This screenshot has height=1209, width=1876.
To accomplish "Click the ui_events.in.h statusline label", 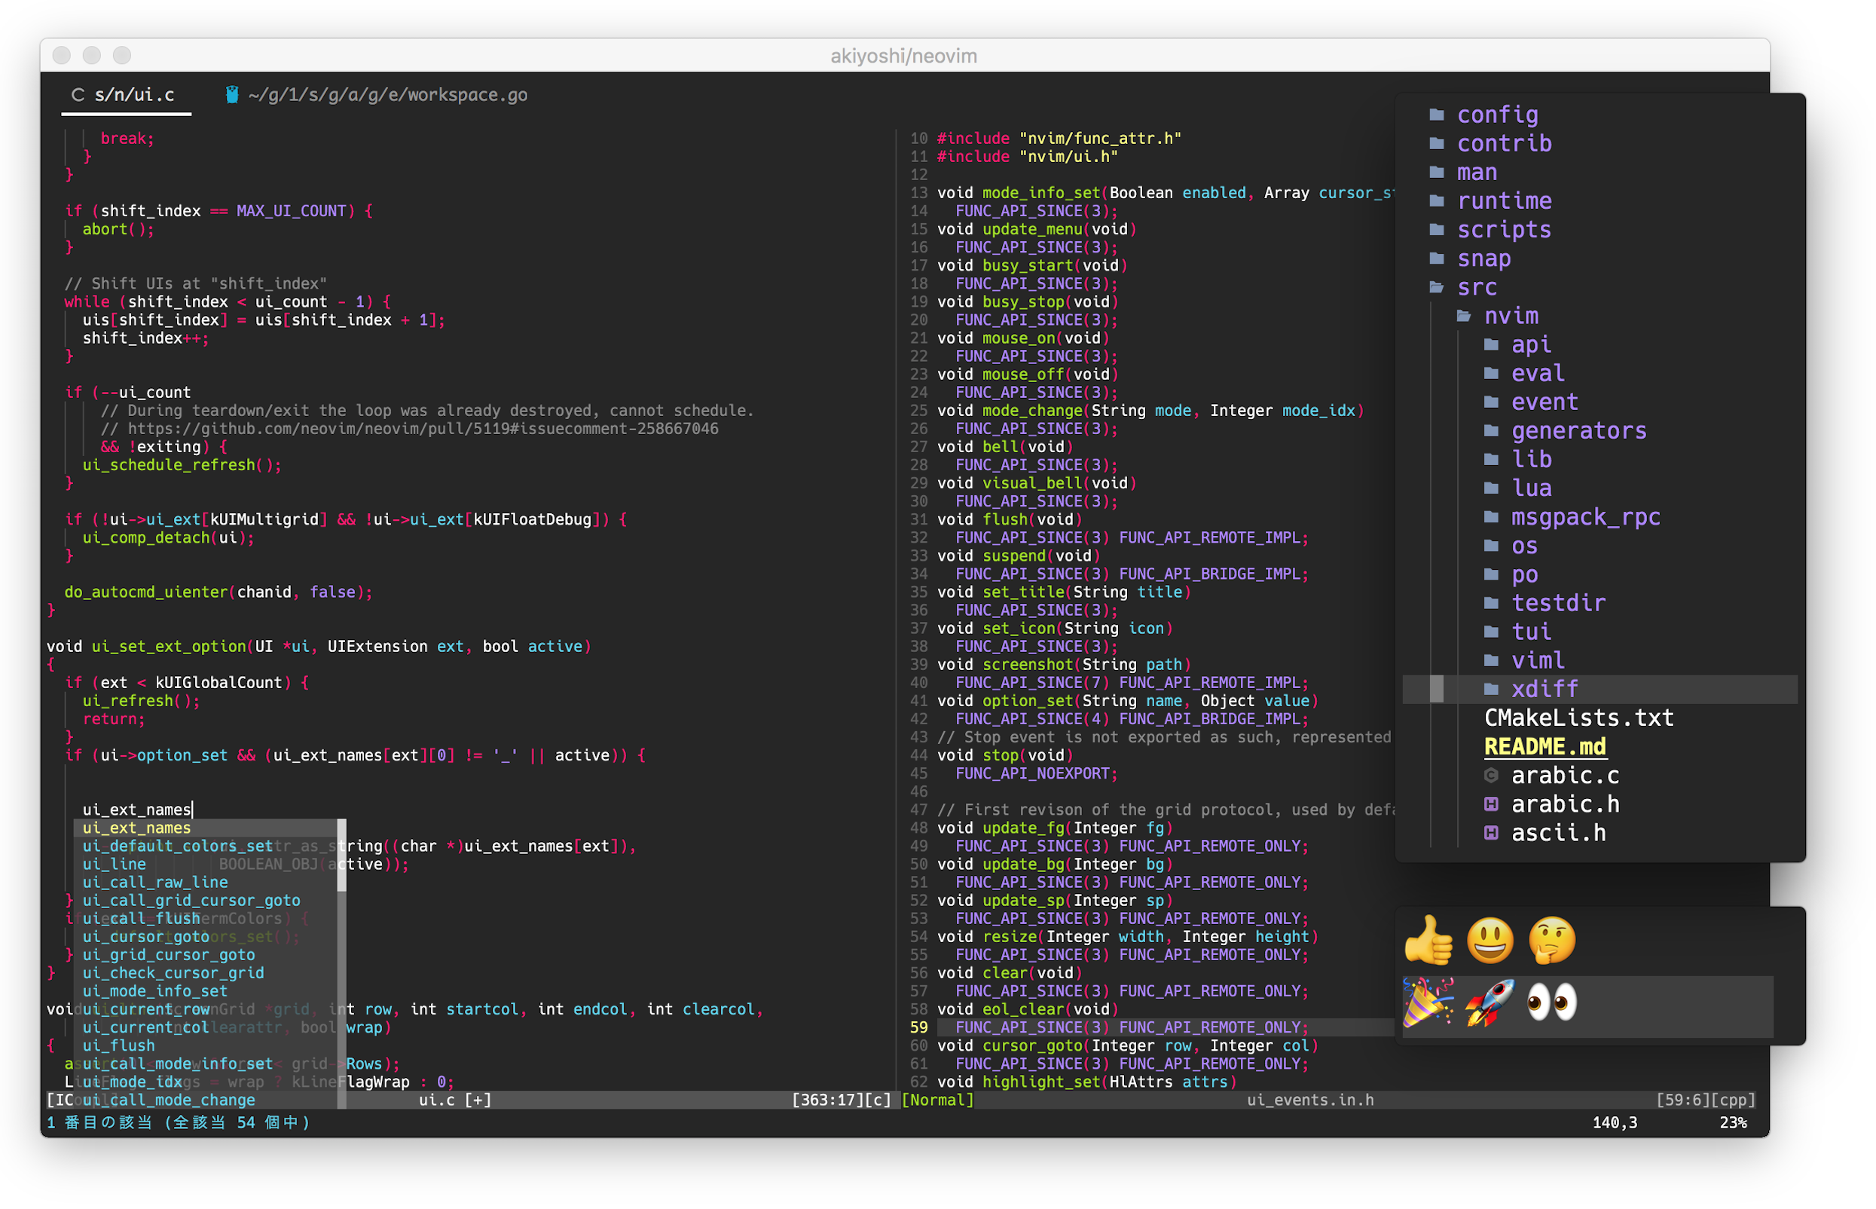I will pos(1311,1100).
